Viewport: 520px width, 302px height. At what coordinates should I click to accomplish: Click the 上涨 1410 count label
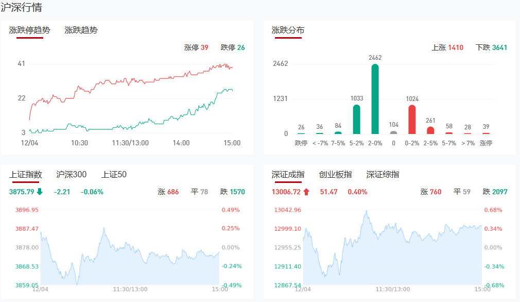(x=447, y=47)
